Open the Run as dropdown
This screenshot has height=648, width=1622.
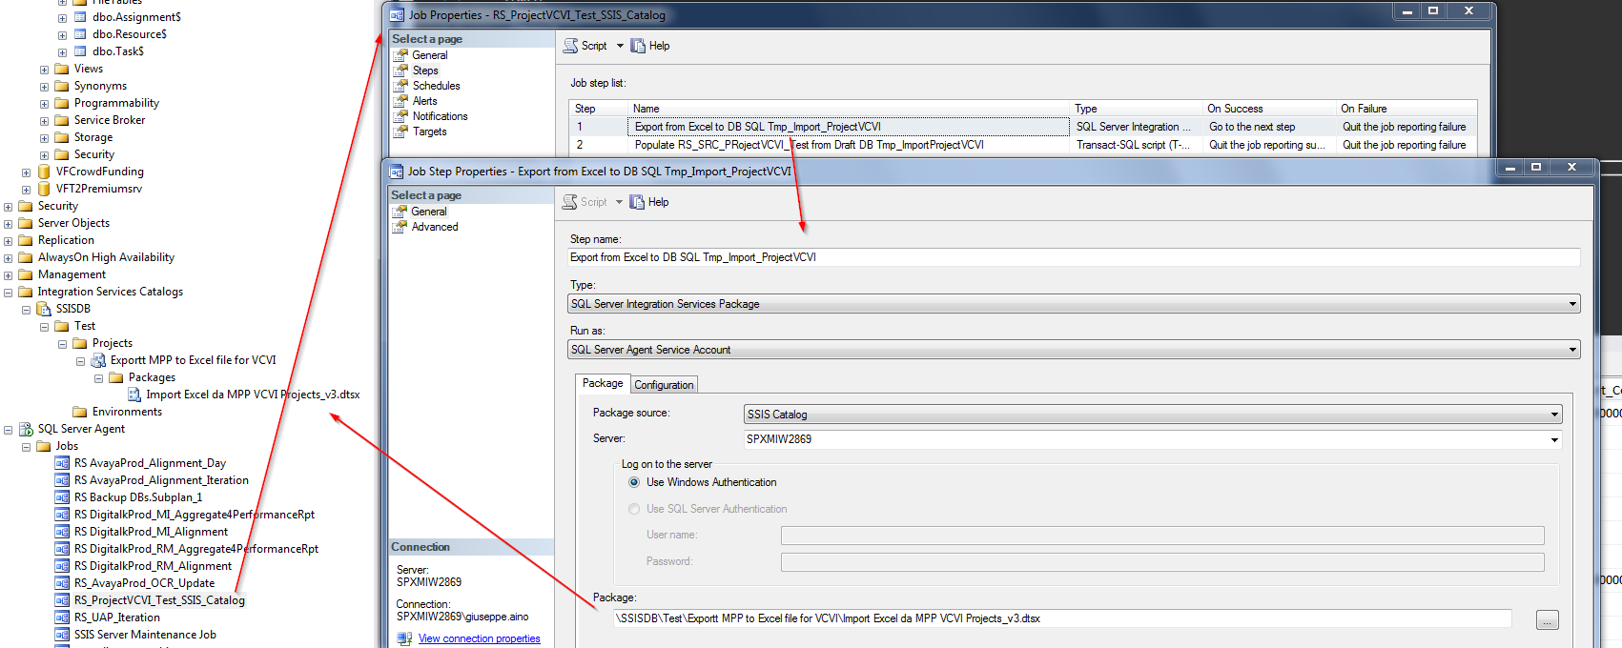click(1571, 350)
